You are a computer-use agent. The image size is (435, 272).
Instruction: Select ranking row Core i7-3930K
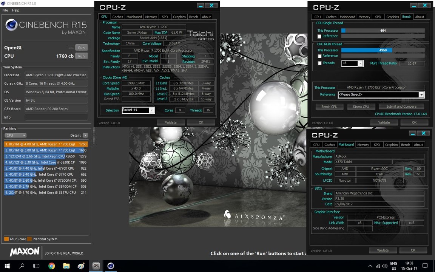point(46,162)
